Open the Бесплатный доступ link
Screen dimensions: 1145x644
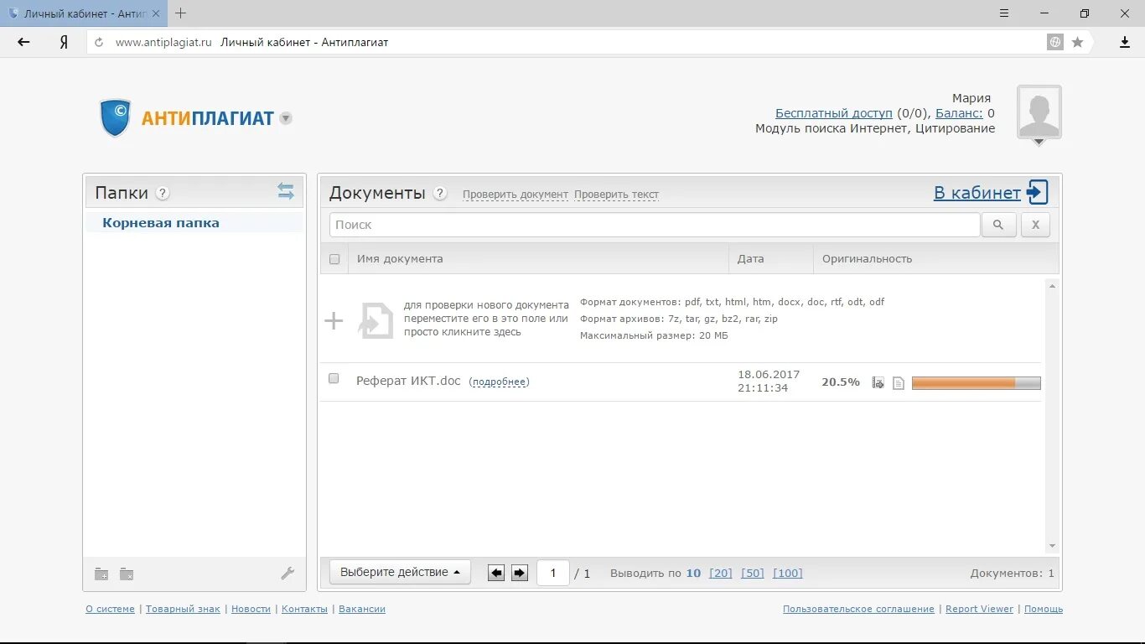click(x=834, y=113)
